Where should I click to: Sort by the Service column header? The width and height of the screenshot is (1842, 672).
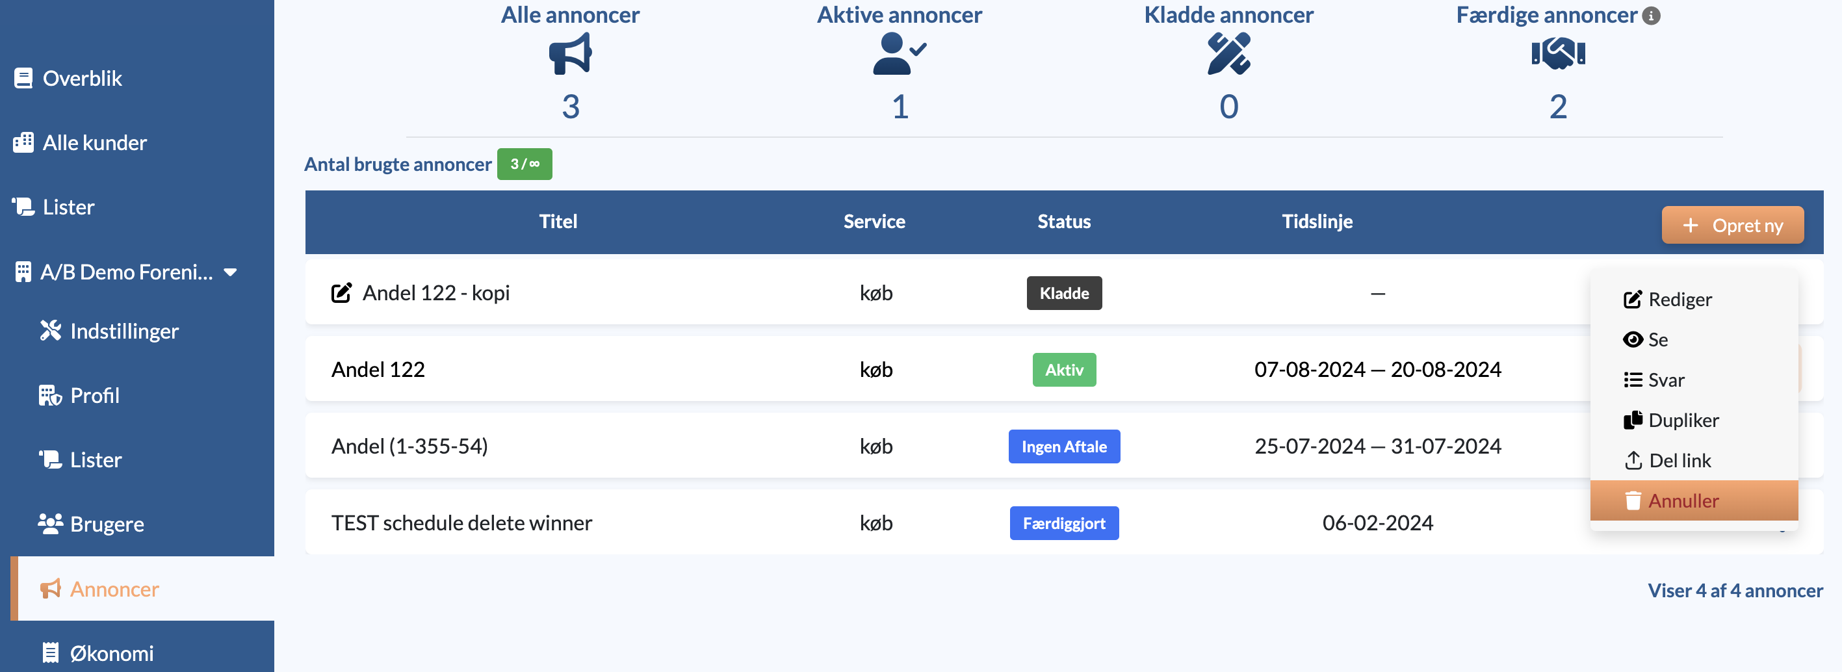click(874, 222)
